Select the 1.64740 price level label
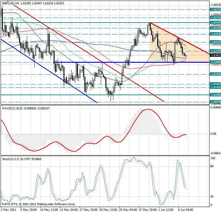This screenshot has height=212, width=221. 215,34
